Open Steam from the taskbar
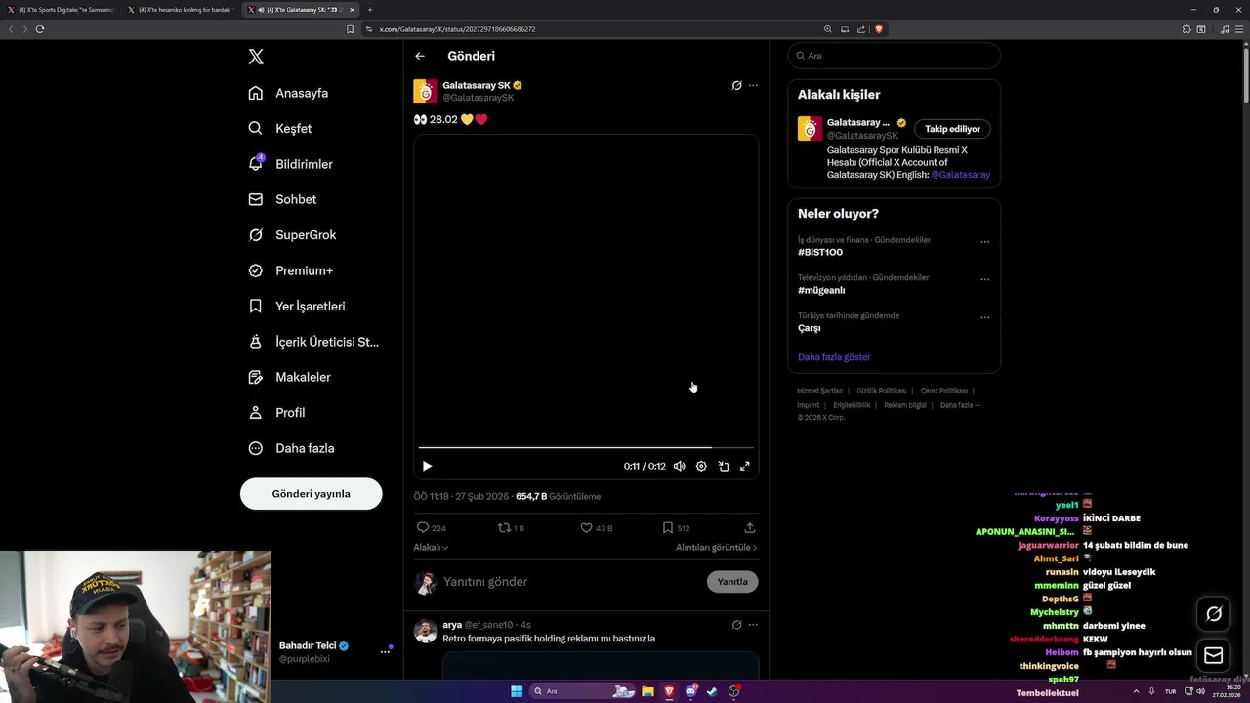 (712, 691)
